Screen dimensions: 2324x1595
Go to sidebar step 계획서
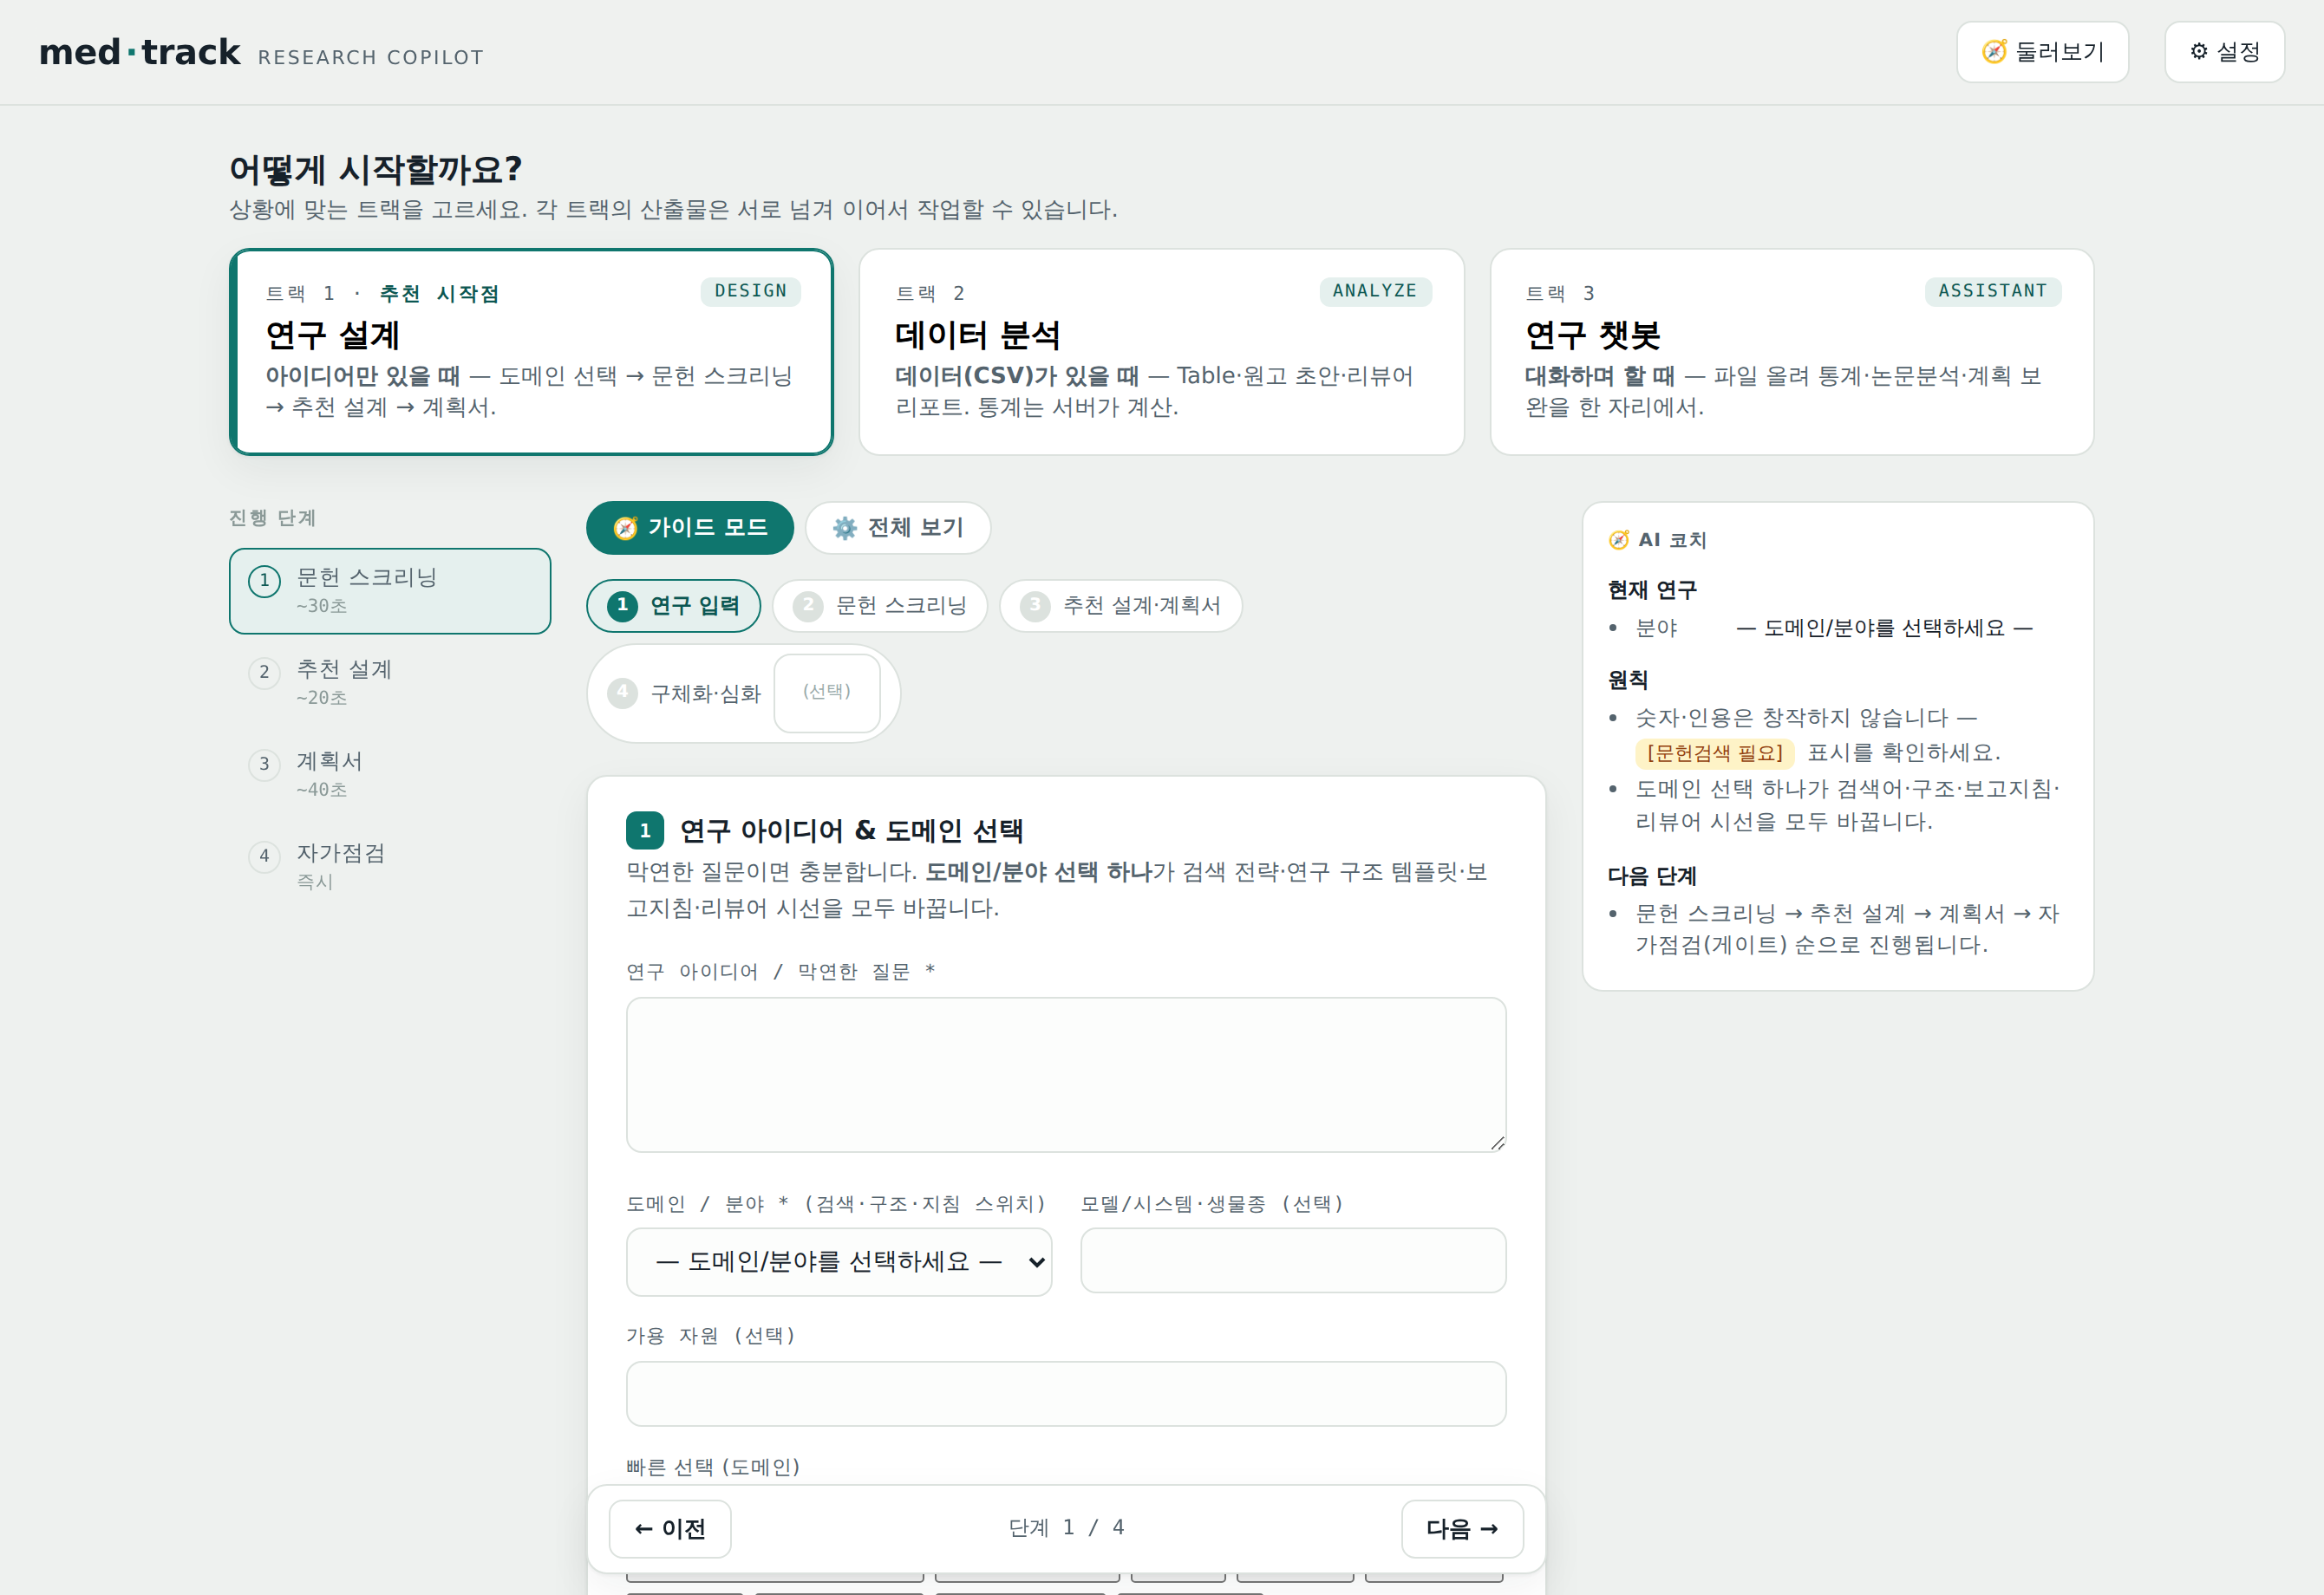[x=390, y=774]
